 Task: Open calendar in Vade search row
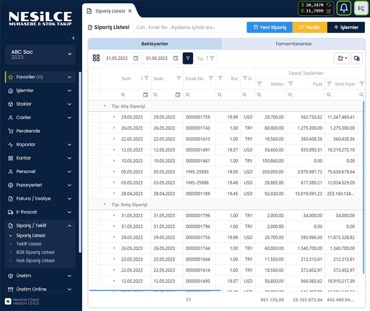[x=178, y=95]
